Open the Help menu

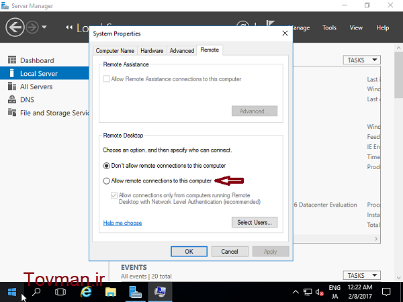click(382, 28)
